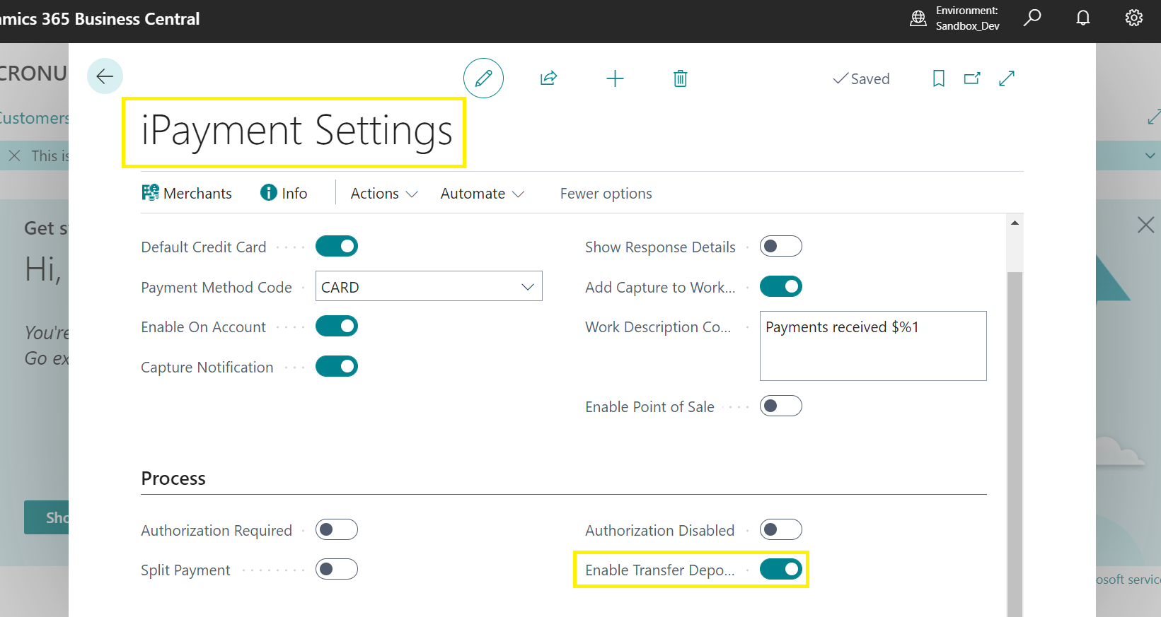Turn on the Split Payment toggle
Viewport: 1161px width, 617px height.
pos(337,569)
